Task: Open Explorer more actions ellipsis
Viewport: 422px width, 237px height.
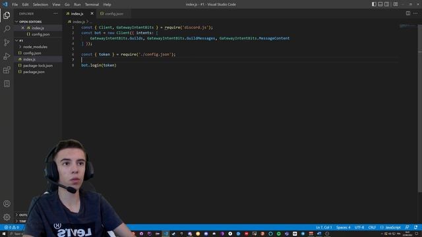Action: click(55, 13)
